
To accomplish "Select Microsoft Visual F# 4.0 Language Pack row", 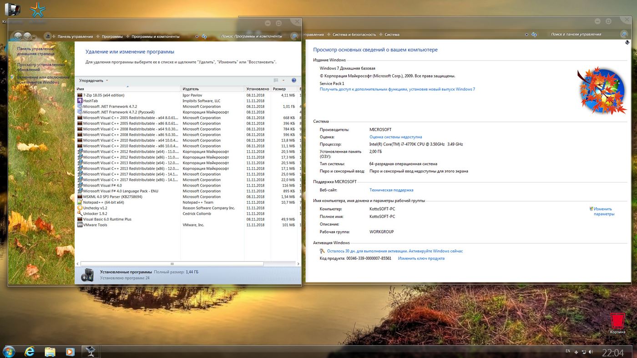I will (188, 191).
